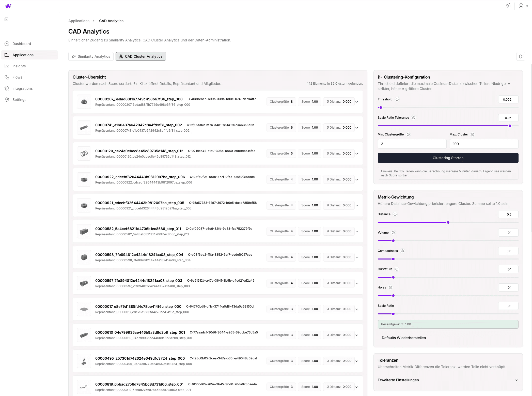Click the Min. Clustergröße input field
The image size is (532, 396).
point(412,144)
